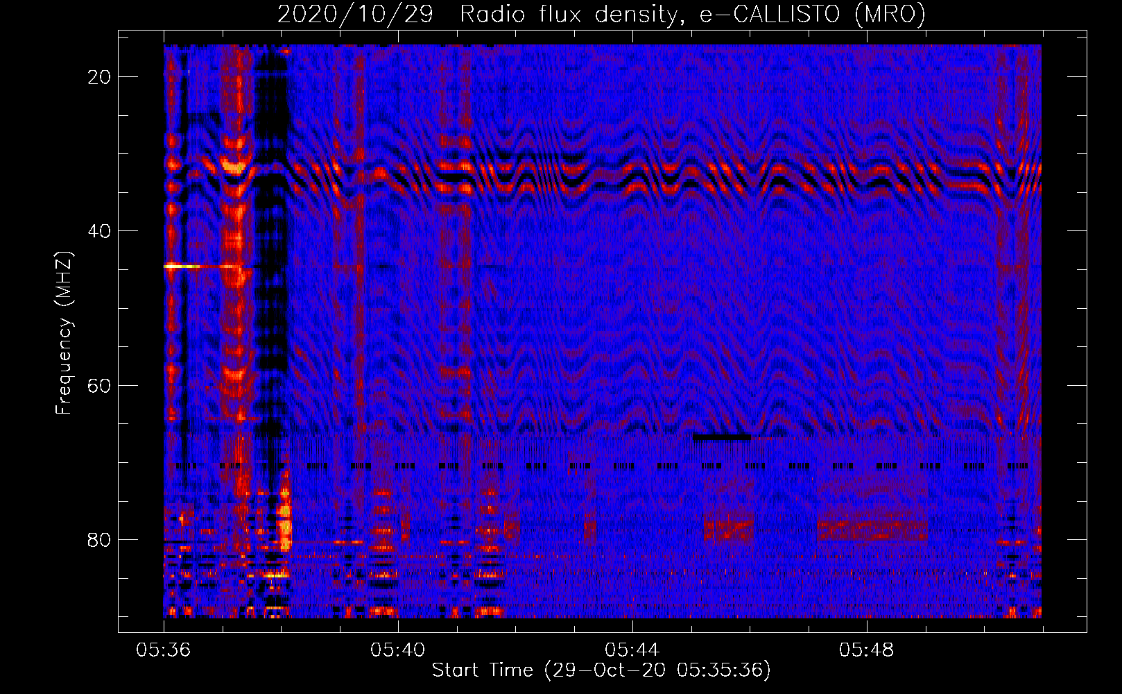Screen dimensions: 1122x694
Task: Click the 05:40 time tick label
Action: click(398, 650)
